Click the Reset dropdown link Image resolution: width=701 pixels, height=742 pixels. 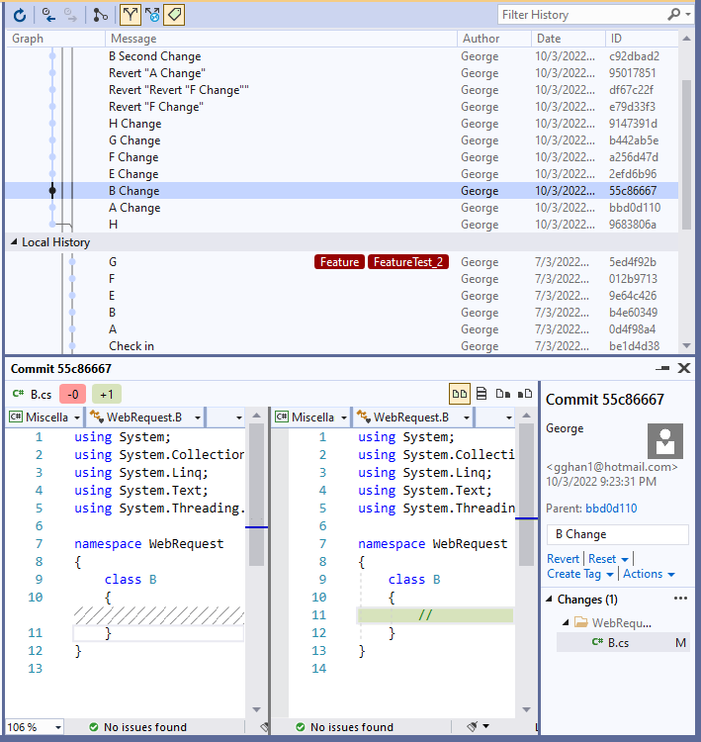point(608,559)
